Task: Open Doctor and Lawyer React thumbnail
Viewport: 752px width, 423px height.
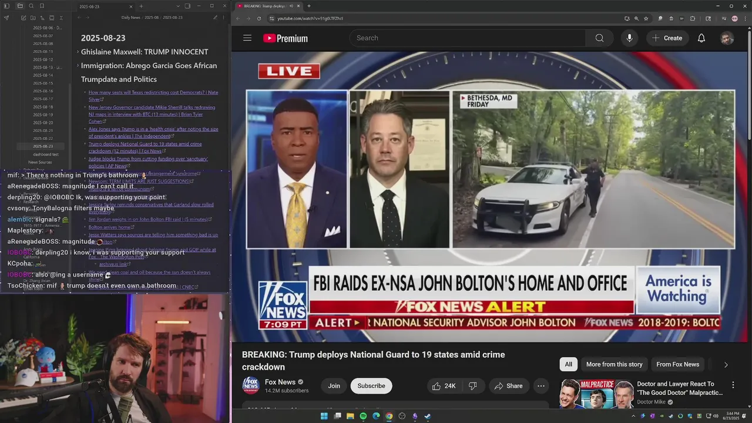Action: click(596, 394)
